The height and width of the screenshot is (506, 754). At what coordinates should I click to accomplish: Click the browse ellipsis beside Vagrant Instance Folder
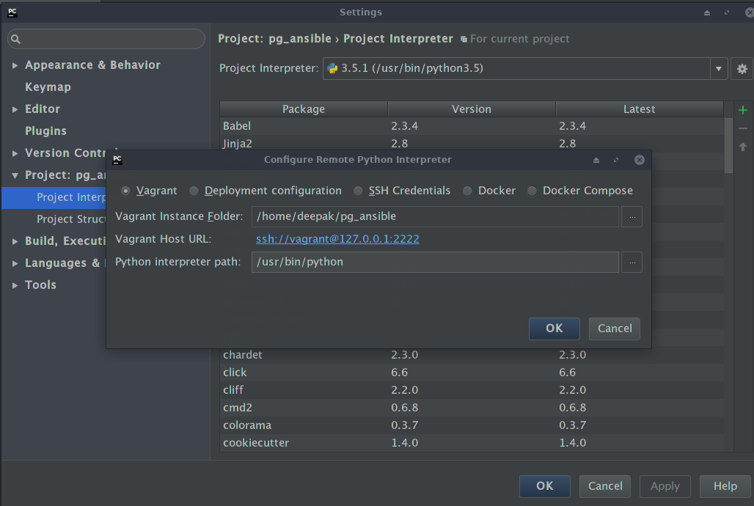click(x=632, y=216)
